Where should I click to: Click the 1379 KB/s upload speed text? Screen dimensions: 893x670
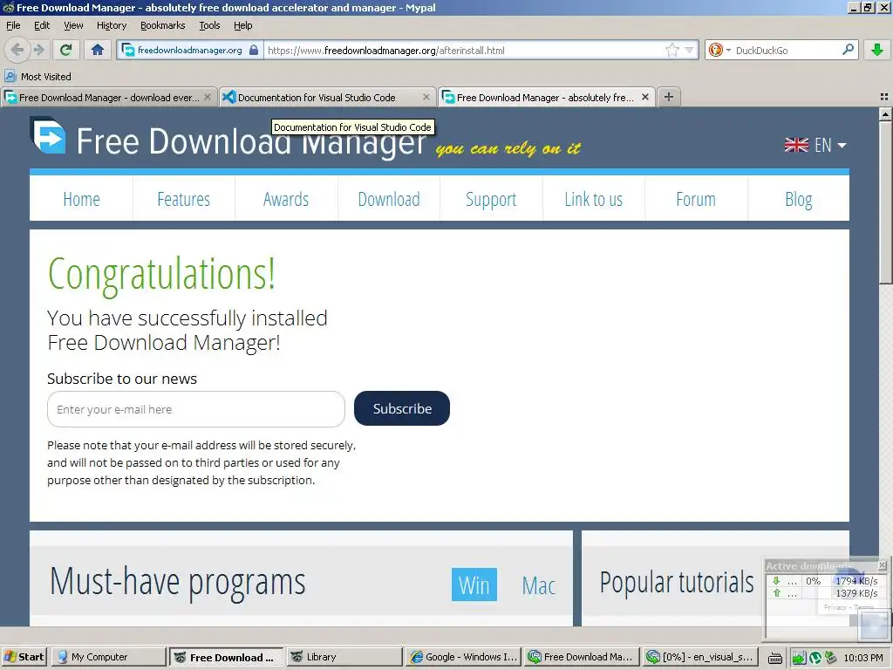point(856,593)
